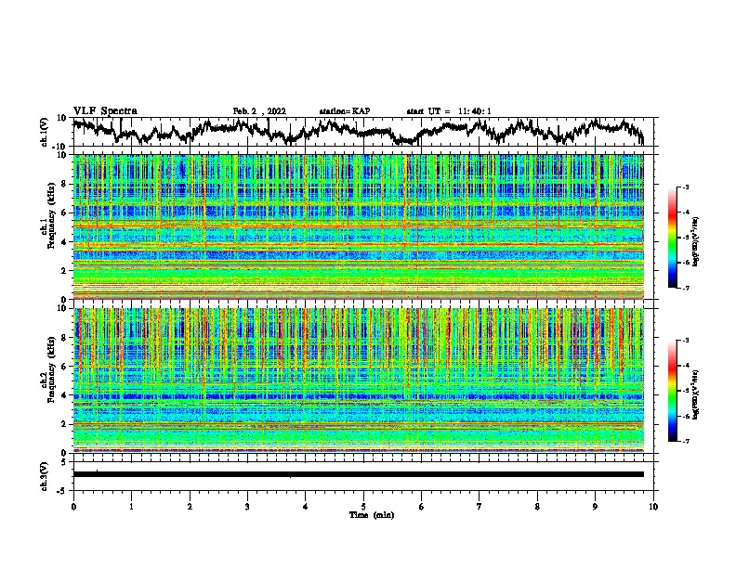
Task: Click time axis tick label '2'
Action: tap(190, 507)
